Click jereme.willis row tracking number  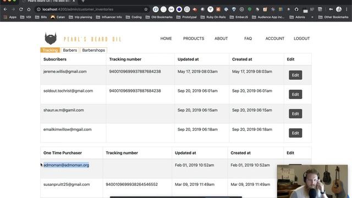coord(135,71)
